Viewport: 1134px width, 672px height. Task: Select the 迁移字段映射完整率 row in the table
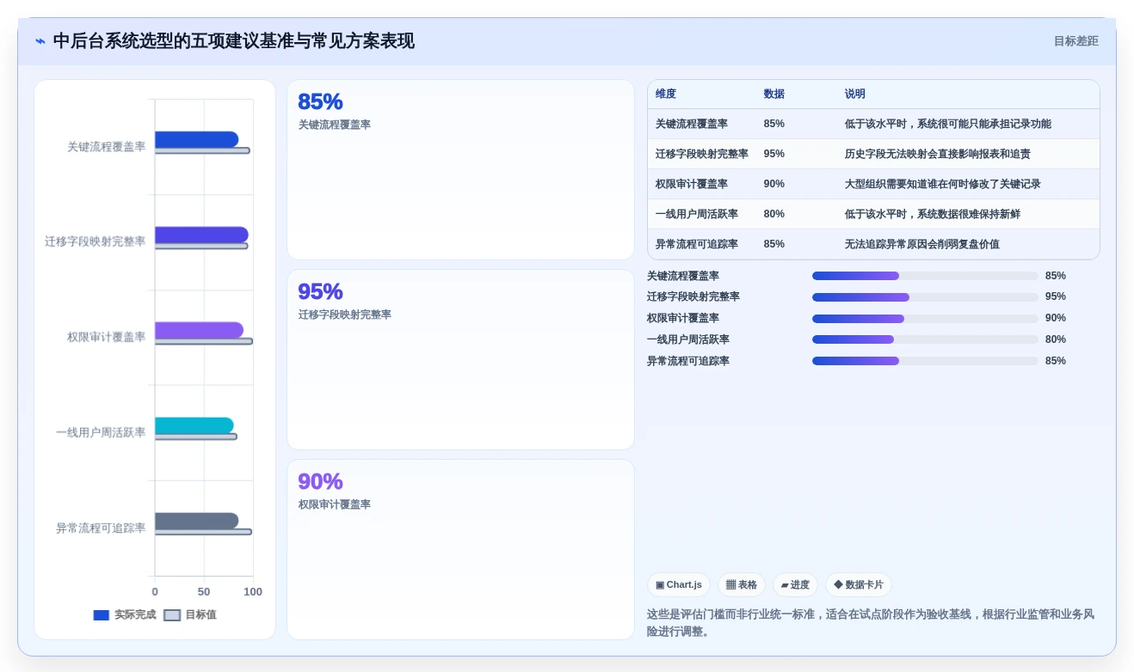click(873, 154)
